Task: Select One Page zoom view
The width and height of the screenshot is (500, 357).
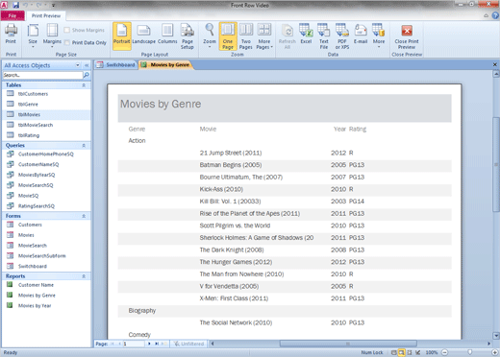Action: [228, 36]
